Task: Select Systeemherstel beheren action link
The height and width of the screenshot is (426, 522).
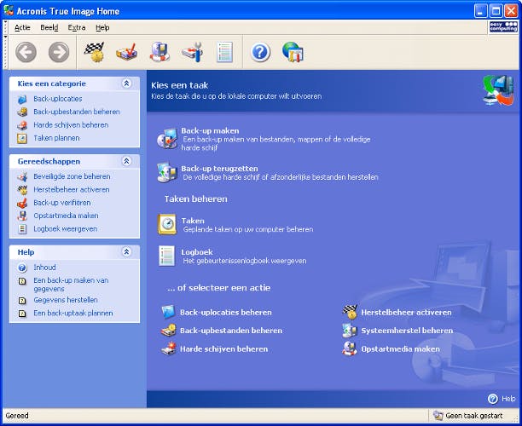Action: (407, 331)
